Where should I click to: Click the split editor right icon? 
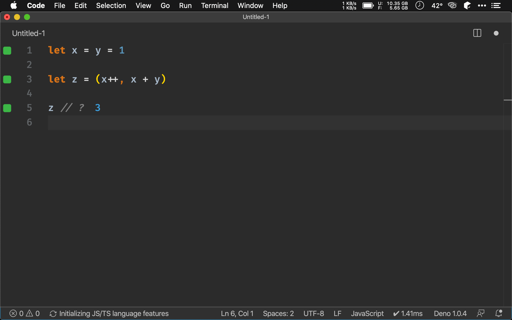(477, 33)
